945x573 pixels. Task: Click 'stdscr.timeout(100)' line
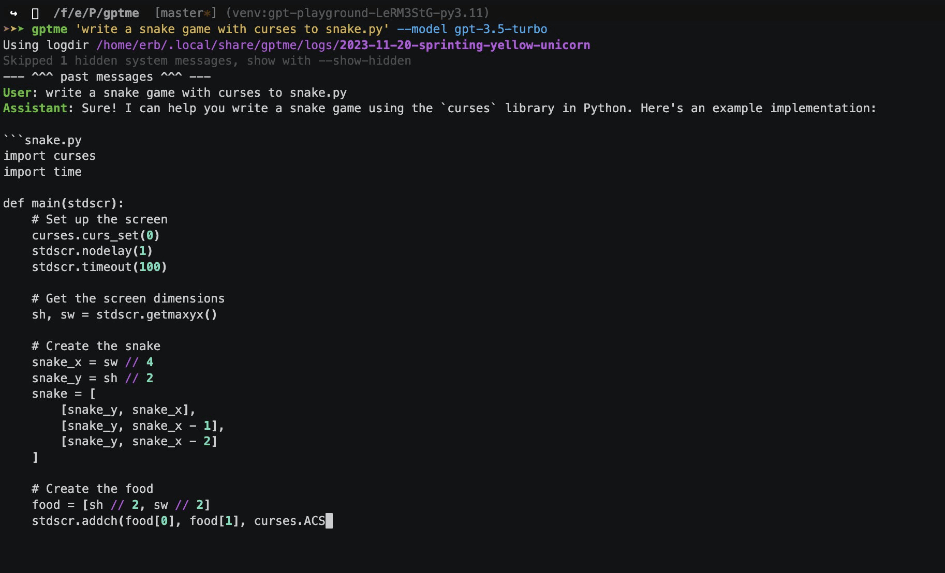tap(99, 267)
